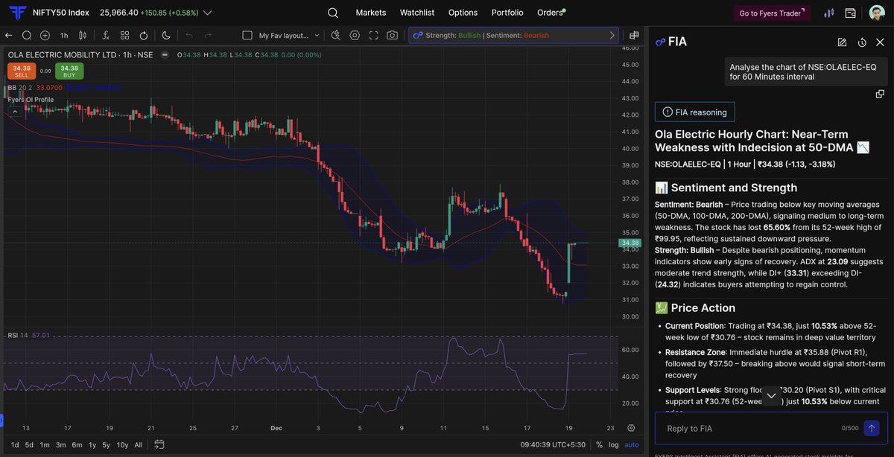Open the indicators fx menu
Screen dimensions: 894x457
[106, 35]
